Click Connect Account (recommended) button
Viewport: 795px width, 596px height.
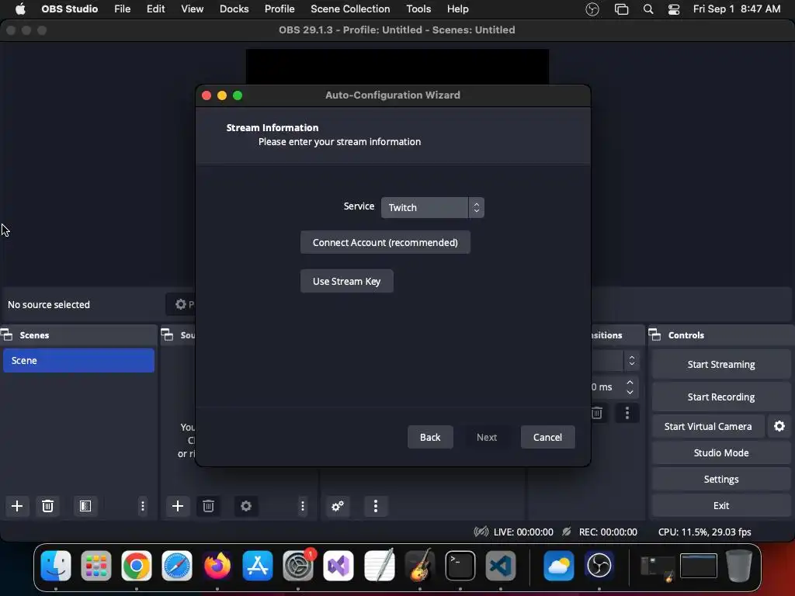pyautogui.click(x=385, y=242)
